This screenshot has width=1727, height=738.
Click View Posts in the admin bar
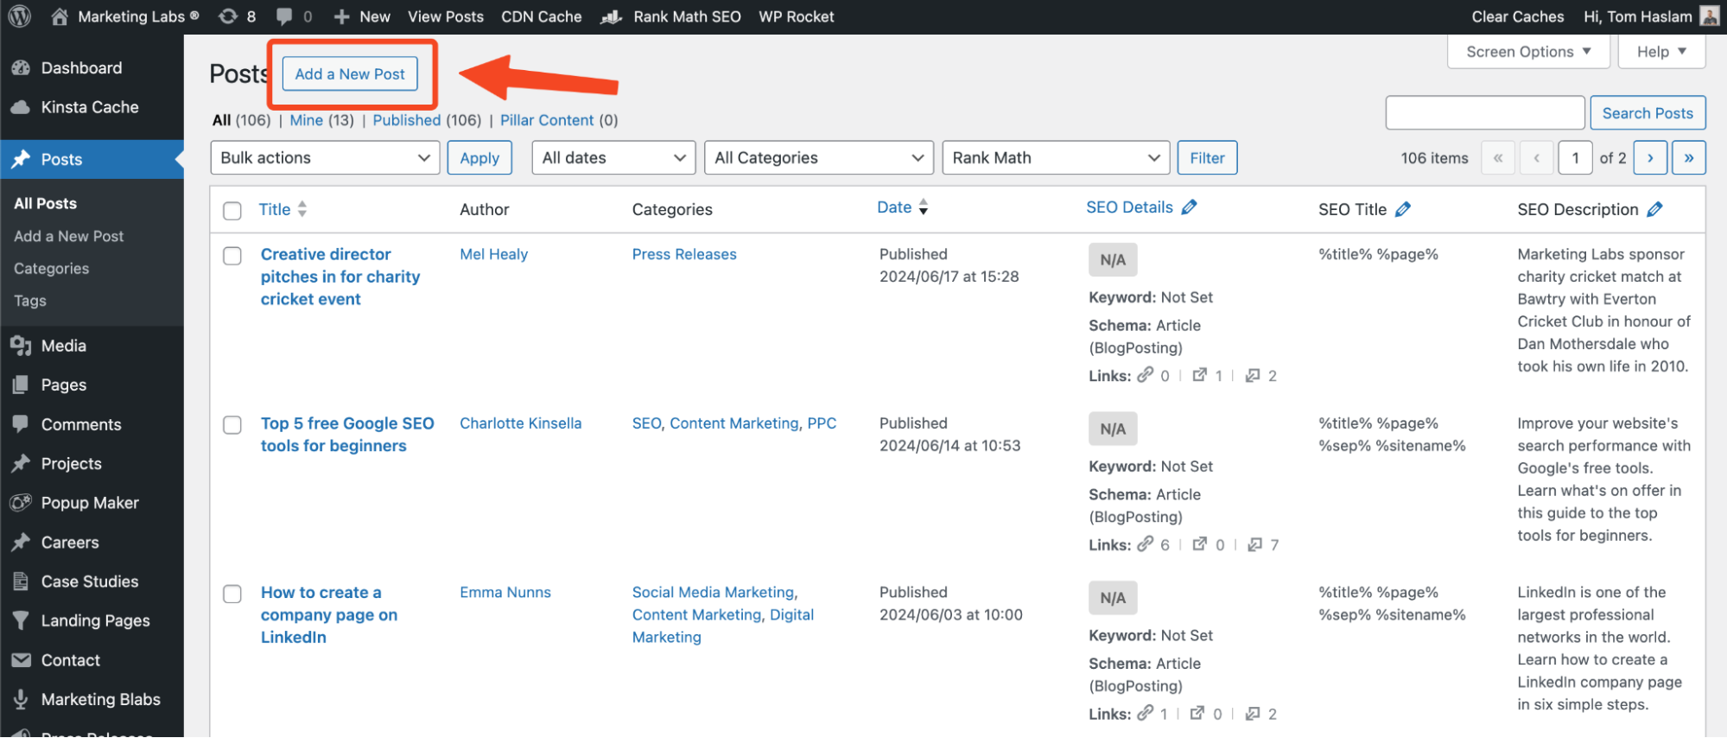(x=446, y=16)
